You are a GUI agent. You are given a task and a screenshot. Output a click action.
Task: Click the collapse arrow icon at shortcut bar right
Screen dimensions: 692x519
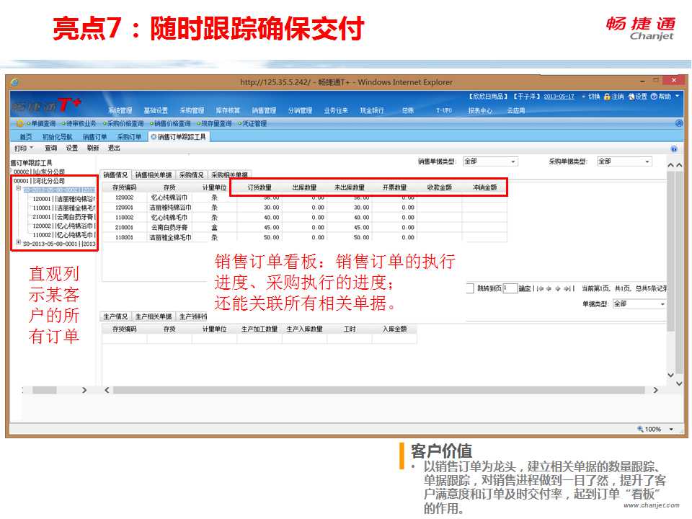(679, 123)
